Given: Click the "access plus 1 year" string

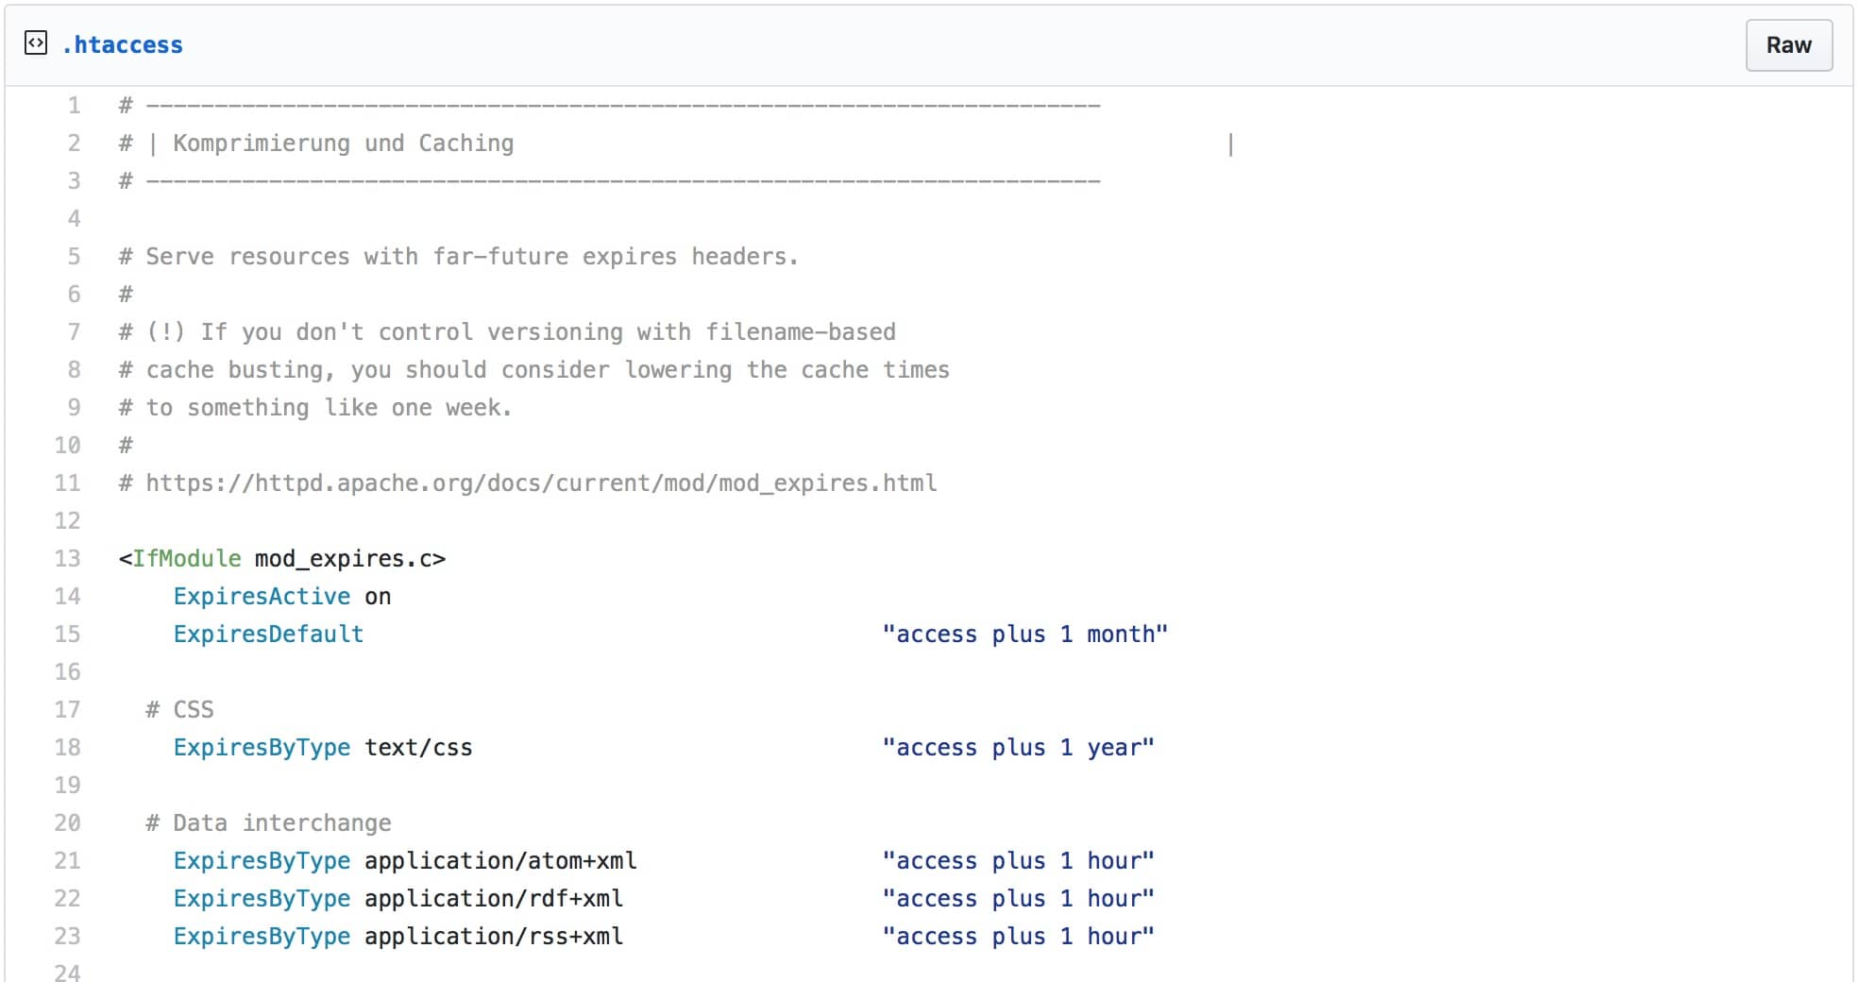Looking at the screenshot, I should (x=1018, y=748).
